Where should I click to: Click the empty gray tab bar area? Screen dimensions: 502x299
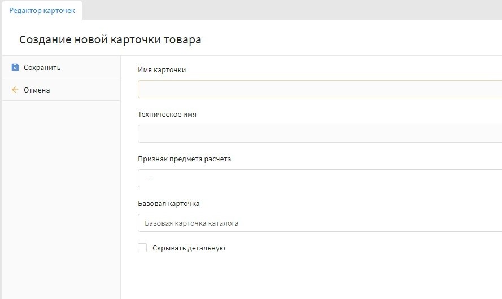pos(282,10)
